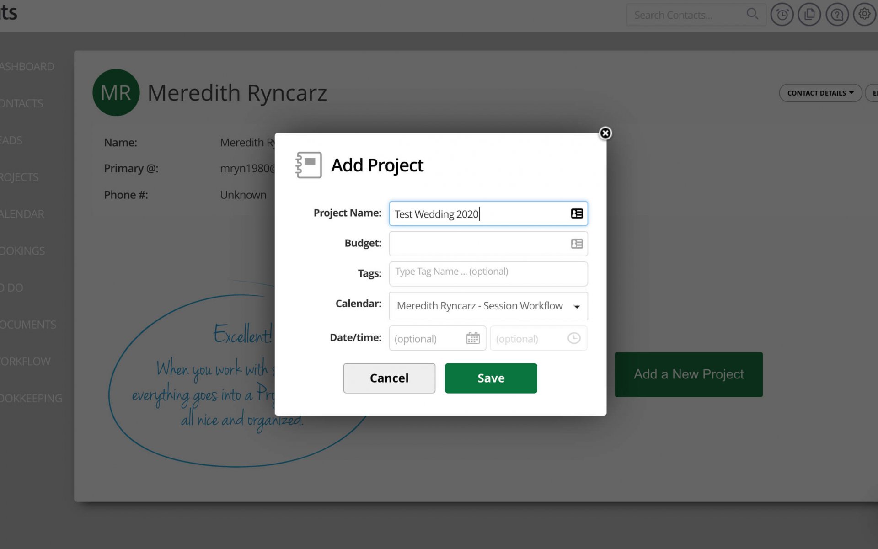
Task: Focus the Tags input field
Action: point(488,273)
